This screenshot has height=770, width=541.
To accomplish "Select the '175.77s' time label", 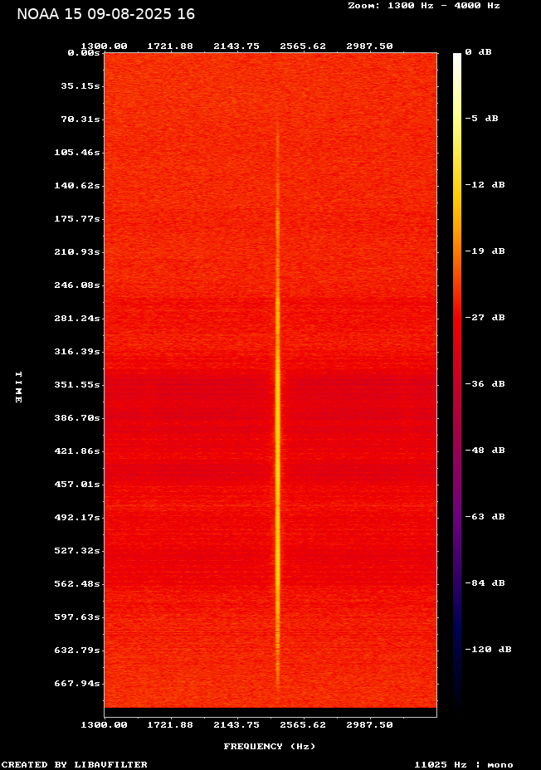I will click(x=77, y=218).
